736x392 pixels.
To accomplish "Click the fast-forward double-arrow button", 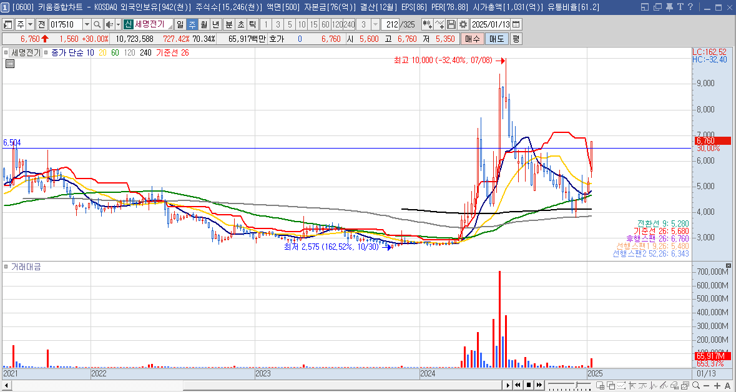I will pyautogui.click(x=539, y=385).
